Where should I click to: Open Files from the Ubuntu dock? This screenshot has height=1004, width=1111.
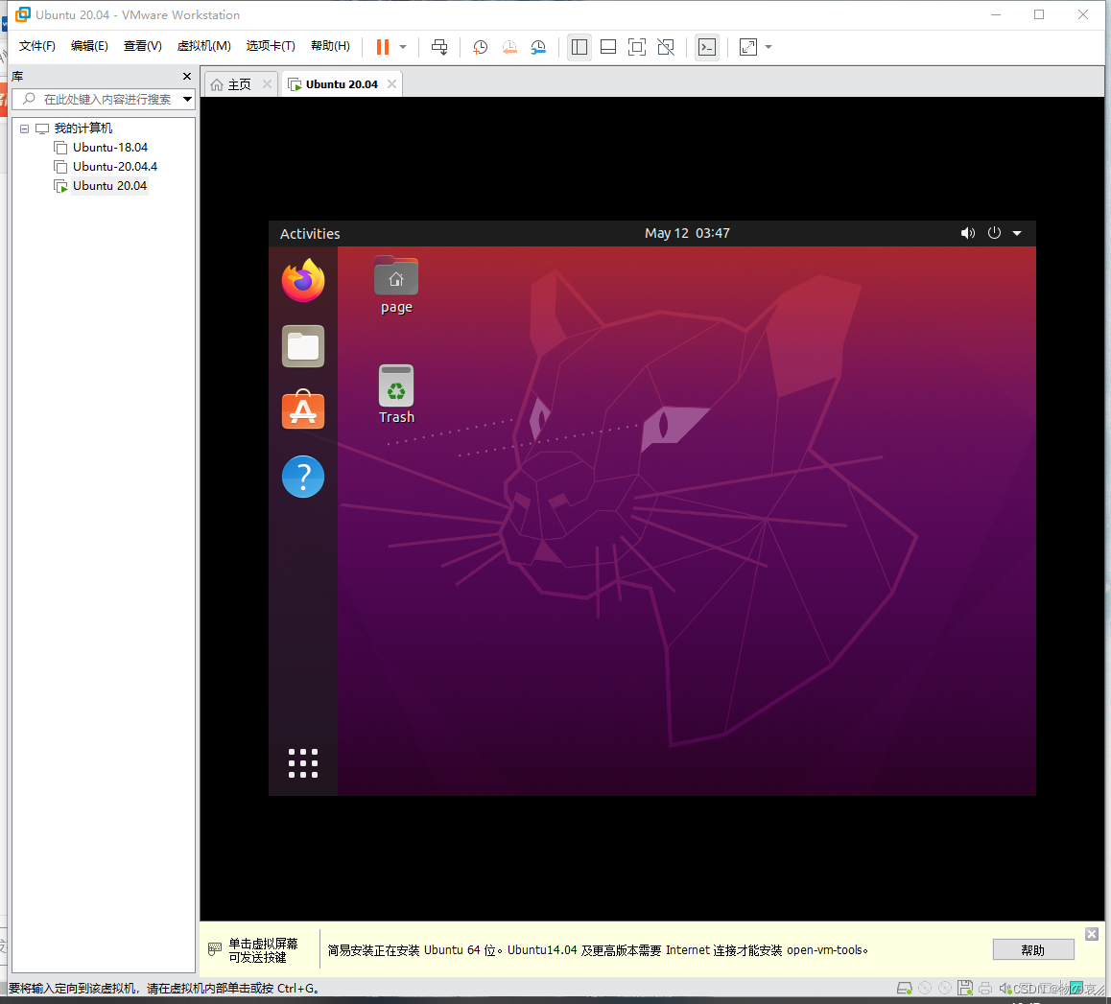(303, 346)
